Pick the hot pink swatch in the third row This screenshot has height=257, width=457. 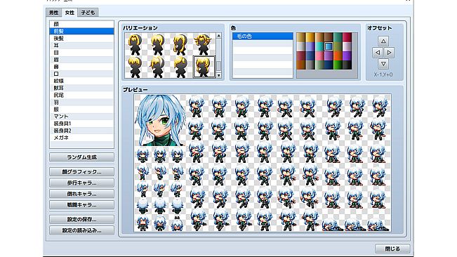[319, 55]
